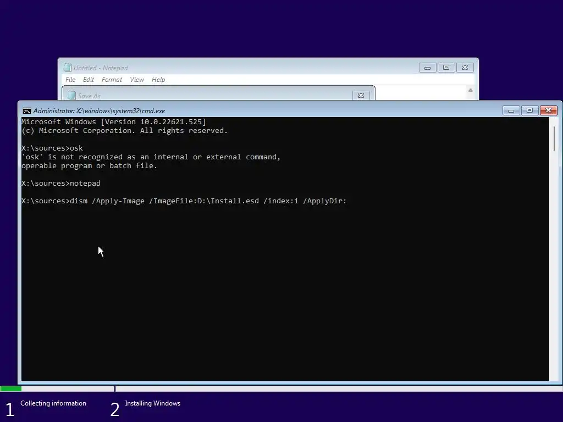Click the Notepad icon in title bar
Viewport: 563px width, 422px height.
pyautogui.click(x=67, y=68)
